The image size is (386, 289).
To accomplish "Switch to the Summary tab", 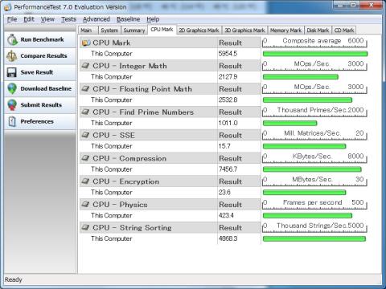I will click(x=134, y=31).
